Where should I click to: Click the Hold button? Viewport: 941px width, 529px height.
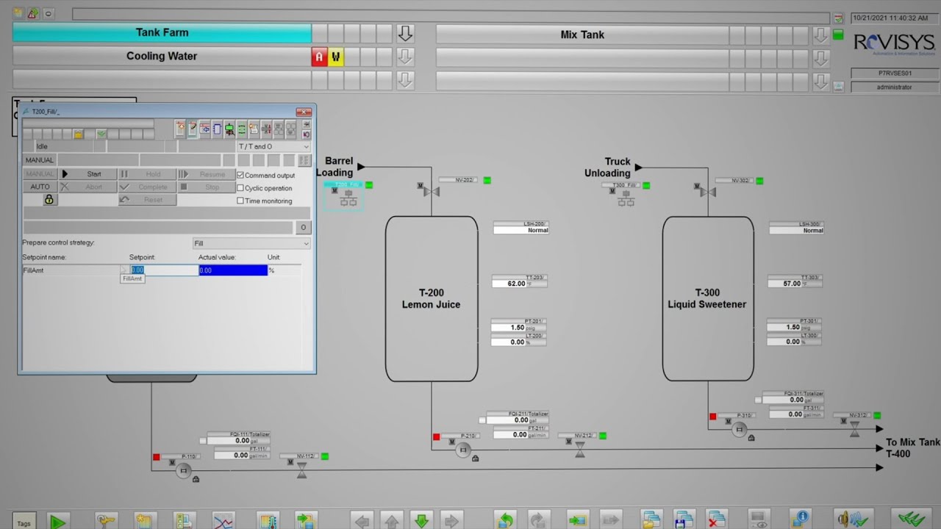click(147, 174)
